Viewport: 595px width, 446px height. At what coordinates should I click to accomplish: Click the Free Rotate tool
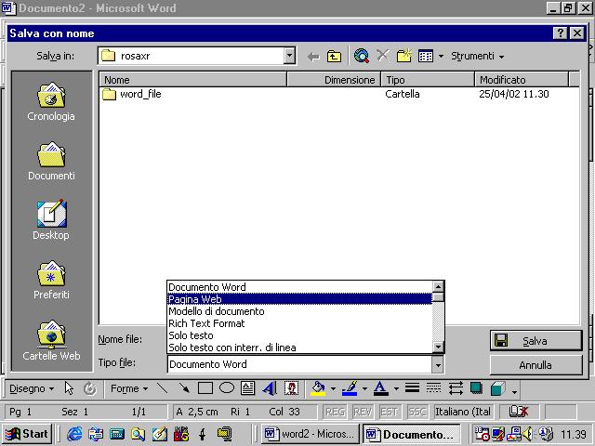click(90, 388)
